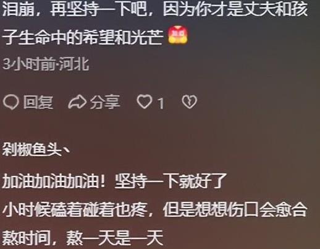Tap the phrase 坚持一下就好了

(x=171, y=181)
